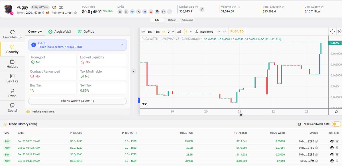342x166 pixels.
Task: Open the X (Twitter) link icon
Action: pyautogui.click(x=139, y=12)
